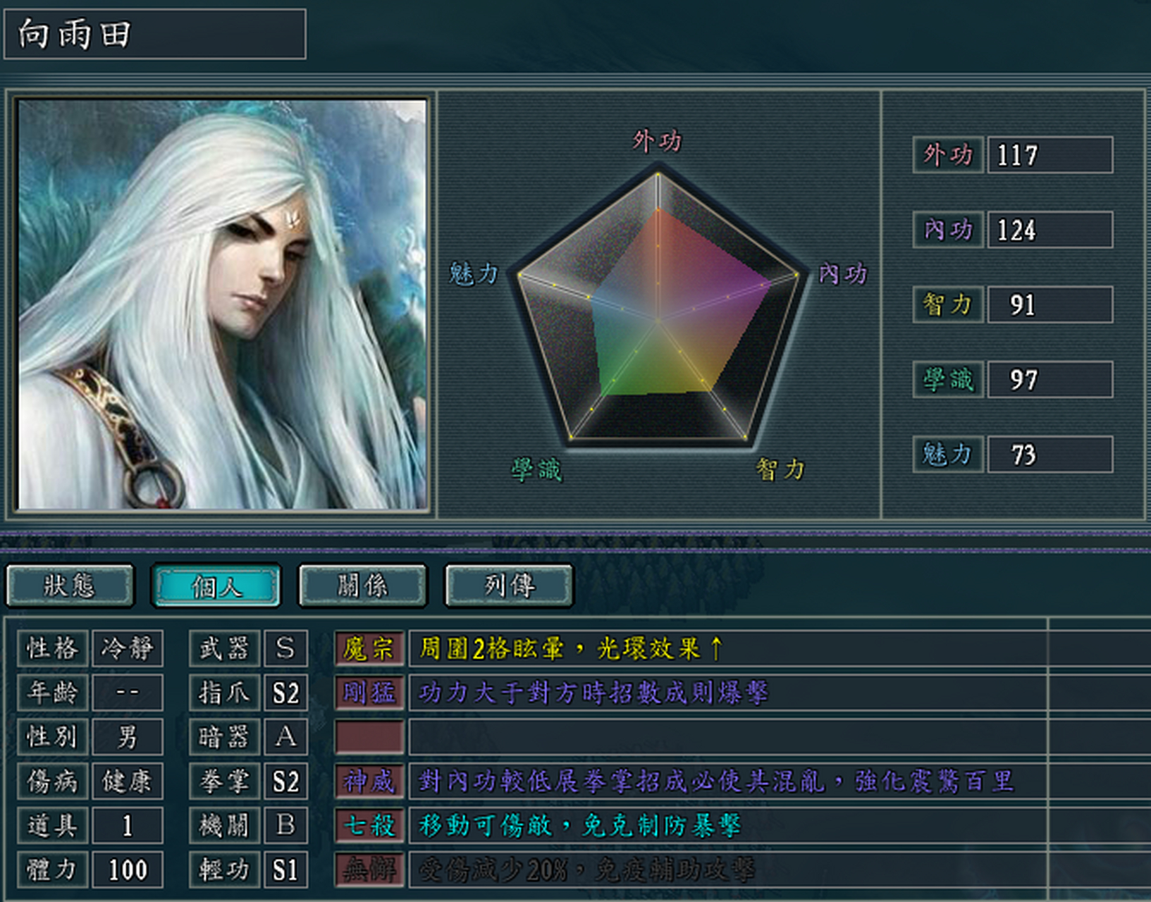
Task: Switch to the 個人 tab
Action: pos(216,585)
